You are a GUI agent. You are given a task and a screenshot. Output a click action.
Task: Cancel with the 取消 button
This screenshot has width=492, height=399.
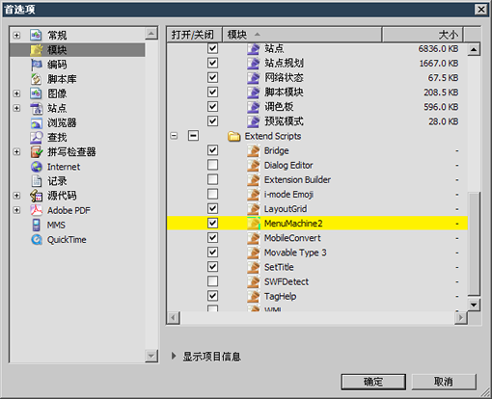click(x=444, y=382)
